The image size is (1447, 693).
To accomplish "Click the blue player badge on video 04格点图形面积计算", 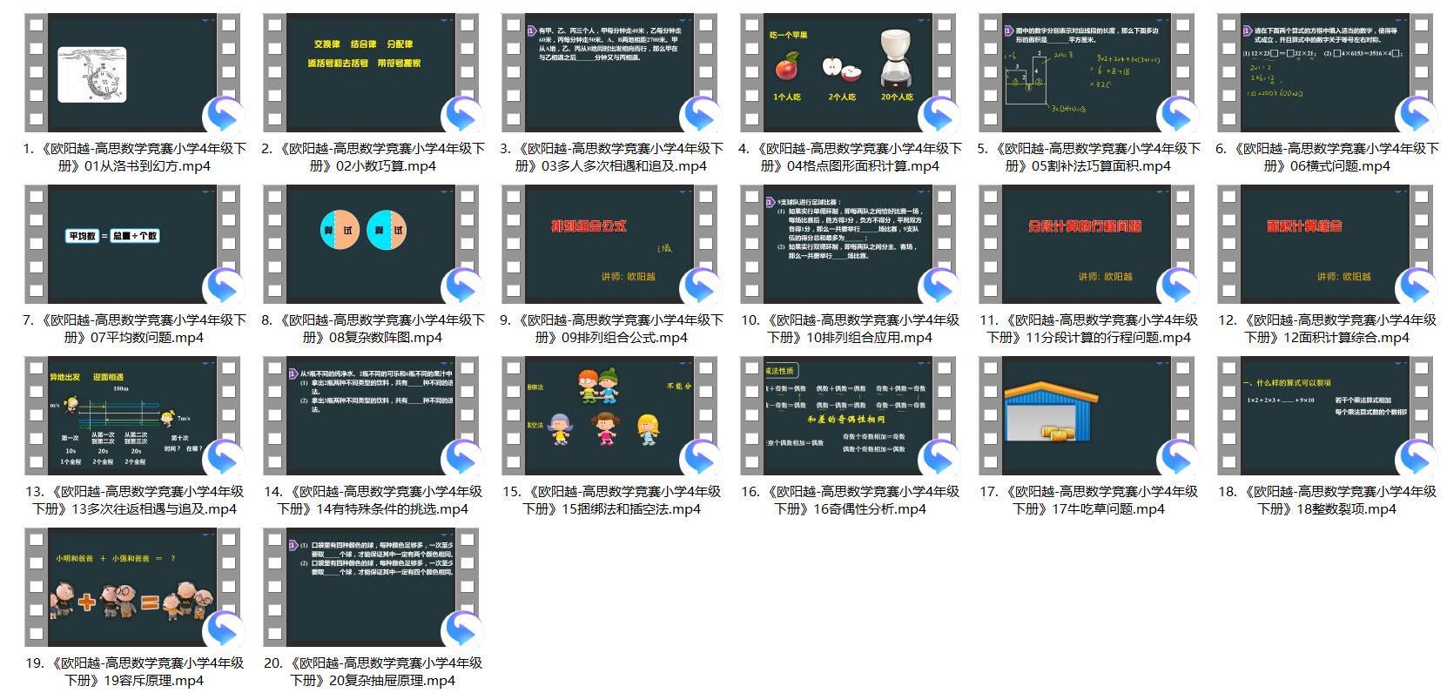I will click(939, 115).
